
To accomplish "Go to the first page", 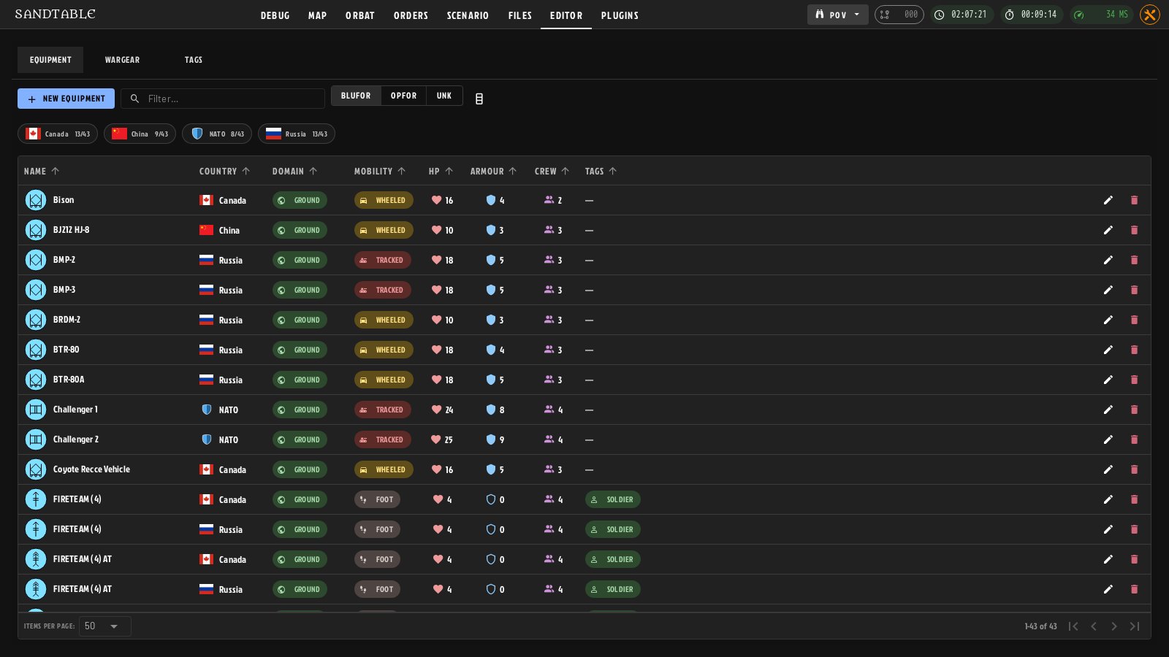I will [x=1073, y=626].
